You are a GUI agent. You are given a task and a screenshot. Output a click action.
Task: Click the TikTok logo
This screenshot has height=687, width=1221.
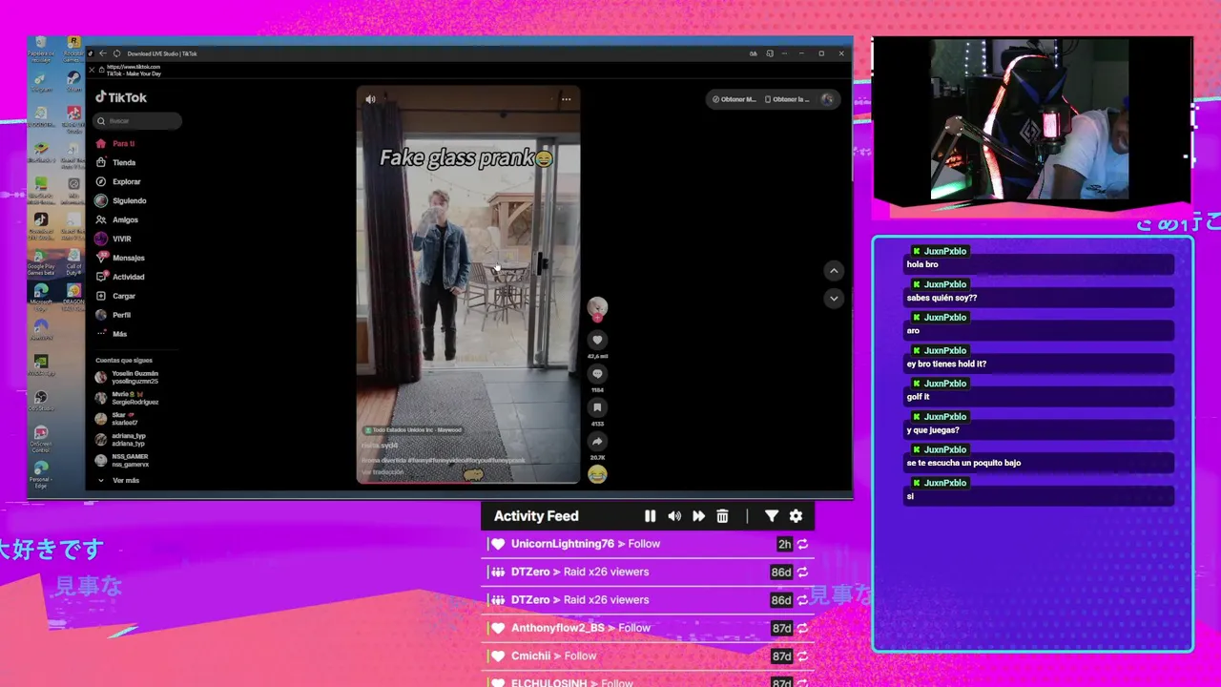[x=121, y=97]
